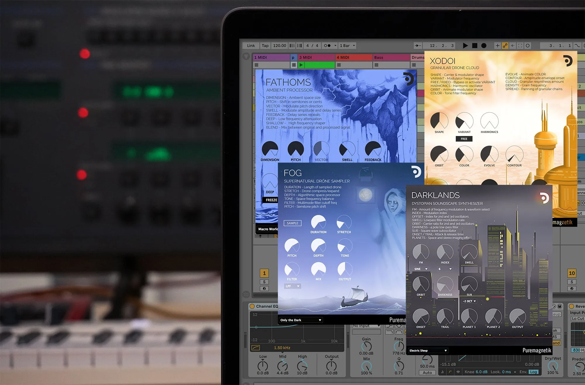
Task: Click the second tempo nudge bars icon
Action: coord(300,46)
